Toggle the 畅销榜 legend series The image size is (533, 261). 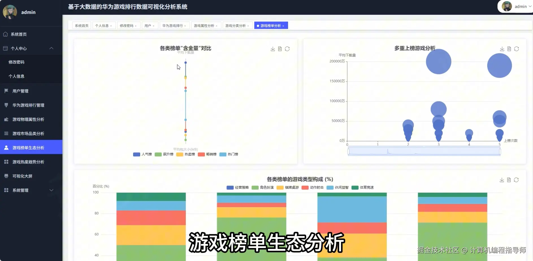coord(207,154)
